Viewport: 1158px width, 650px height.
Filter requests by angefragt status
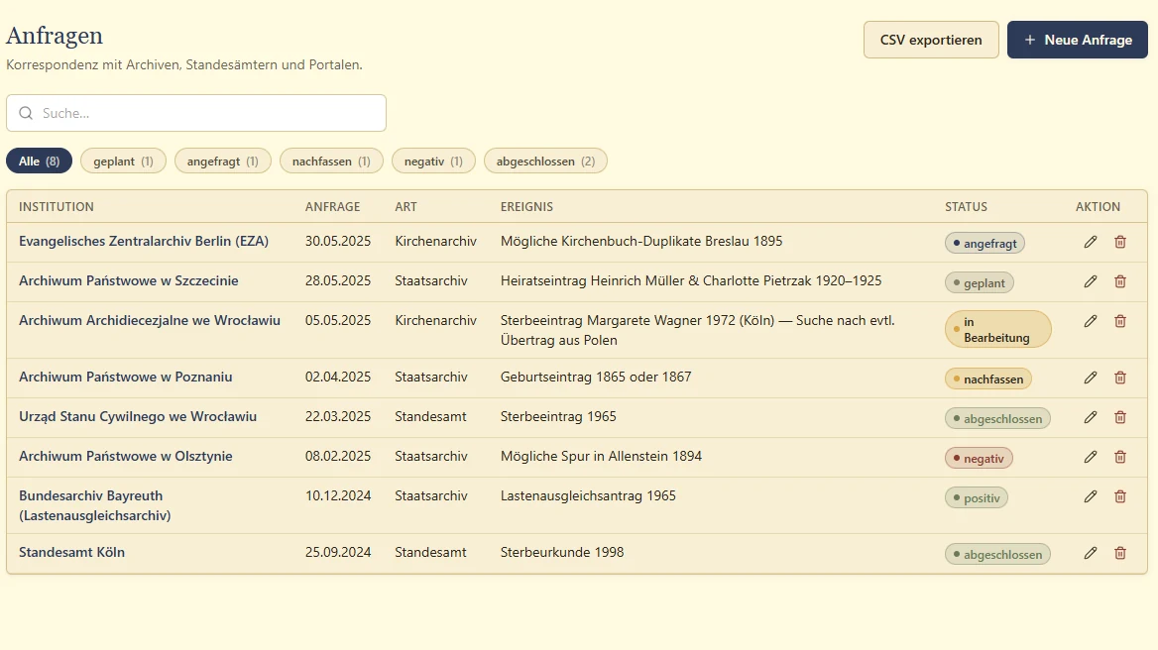[223, 161]
